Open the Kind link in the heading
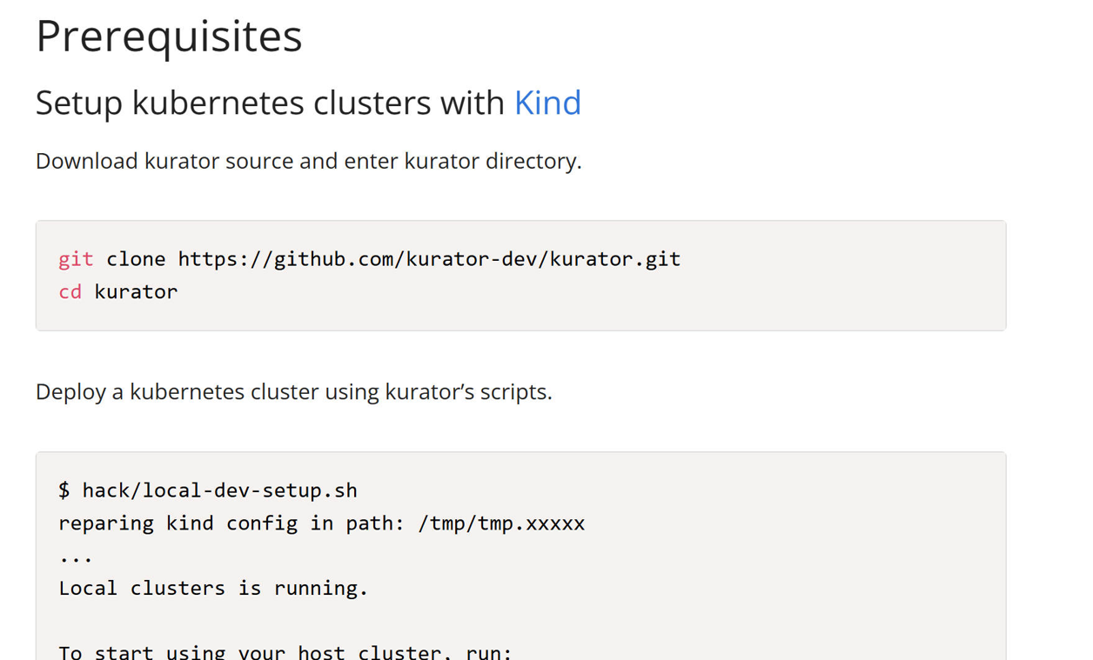 pyautogui.click(x=547, y=103)
